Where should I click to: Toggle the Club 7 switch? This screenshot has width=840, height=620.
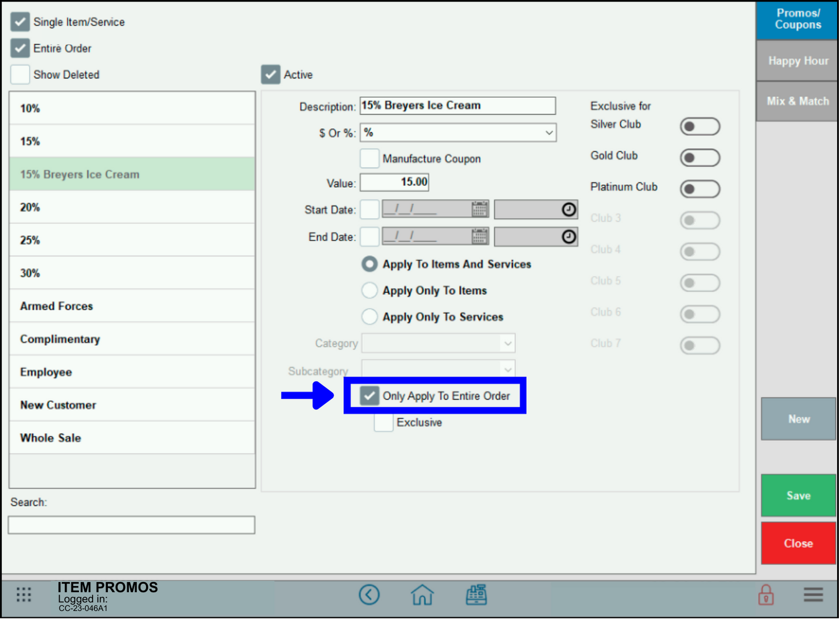(x=700, y=345)
